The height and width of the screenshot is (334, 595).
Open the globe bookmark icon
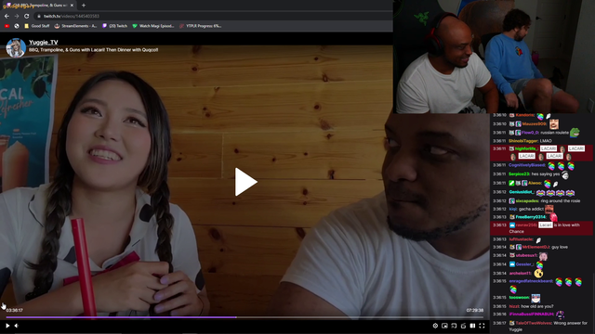click(x=17, y=26)
